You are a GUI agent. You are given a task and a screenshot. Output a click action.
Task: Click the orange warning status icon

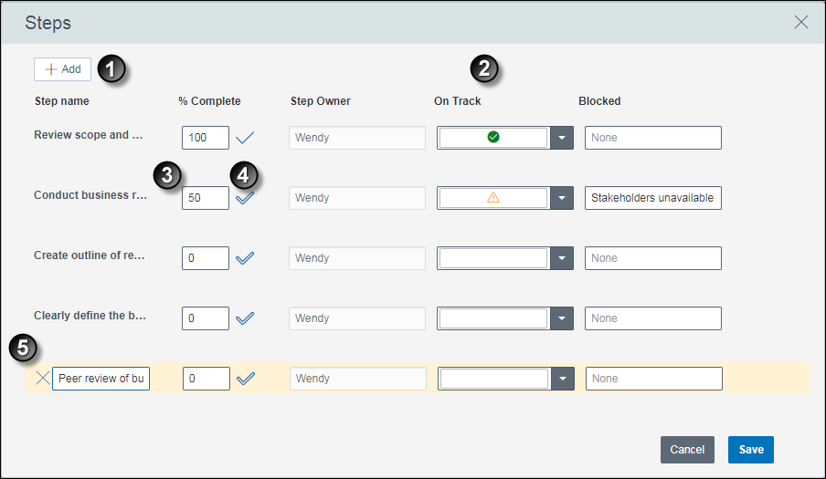click(493, 198)
